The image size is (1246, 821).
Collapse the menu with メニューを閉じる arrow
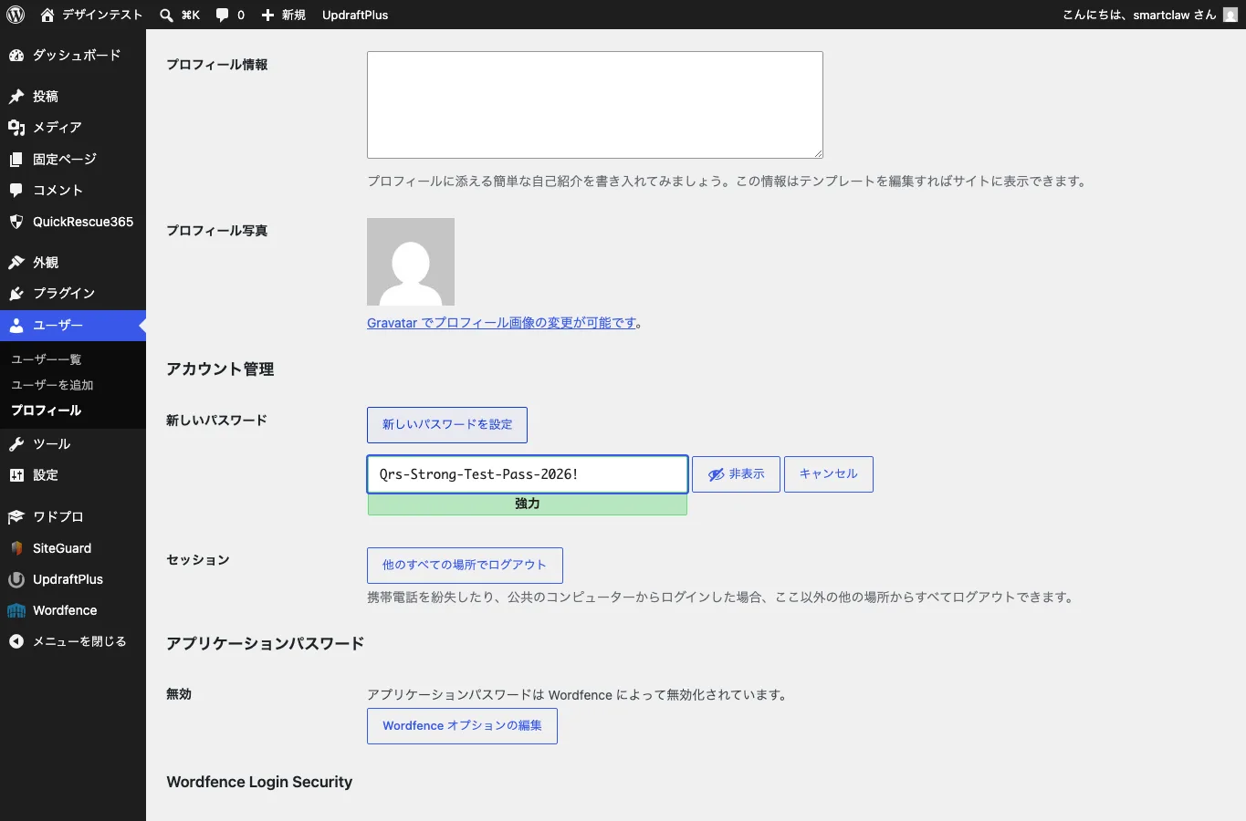point(16,641)
